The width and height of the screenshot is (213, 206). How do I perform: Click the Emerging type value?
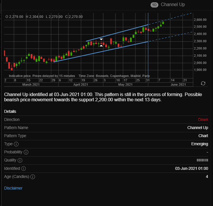pyautogui.click(x=199, y=144)
